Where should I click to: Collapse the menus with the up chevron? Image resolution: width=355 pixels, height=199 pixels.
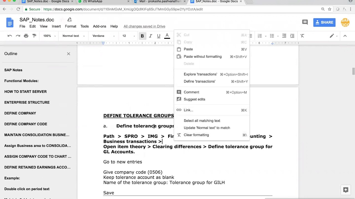(x=345, y=36)
